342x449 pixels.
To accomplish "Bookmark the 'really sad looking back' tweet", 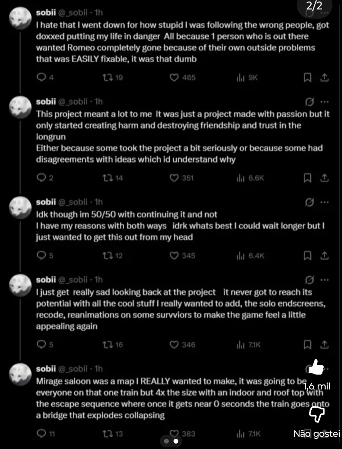I will 307,345.
